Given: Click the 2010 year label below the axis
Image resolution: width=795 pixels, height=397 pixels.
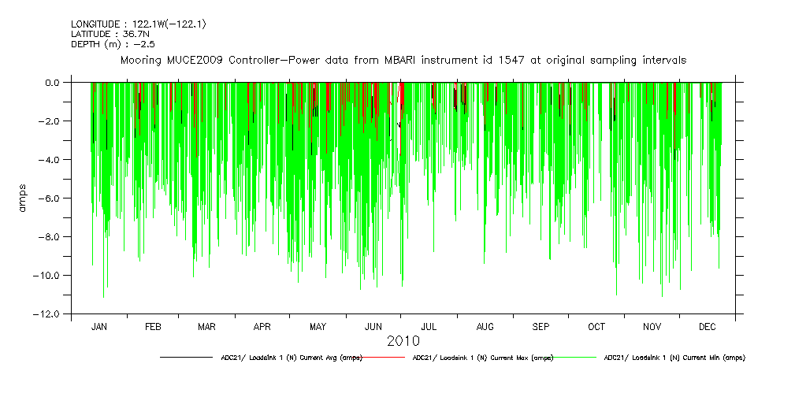Looking at the screenshot, I should pos(403,342).
